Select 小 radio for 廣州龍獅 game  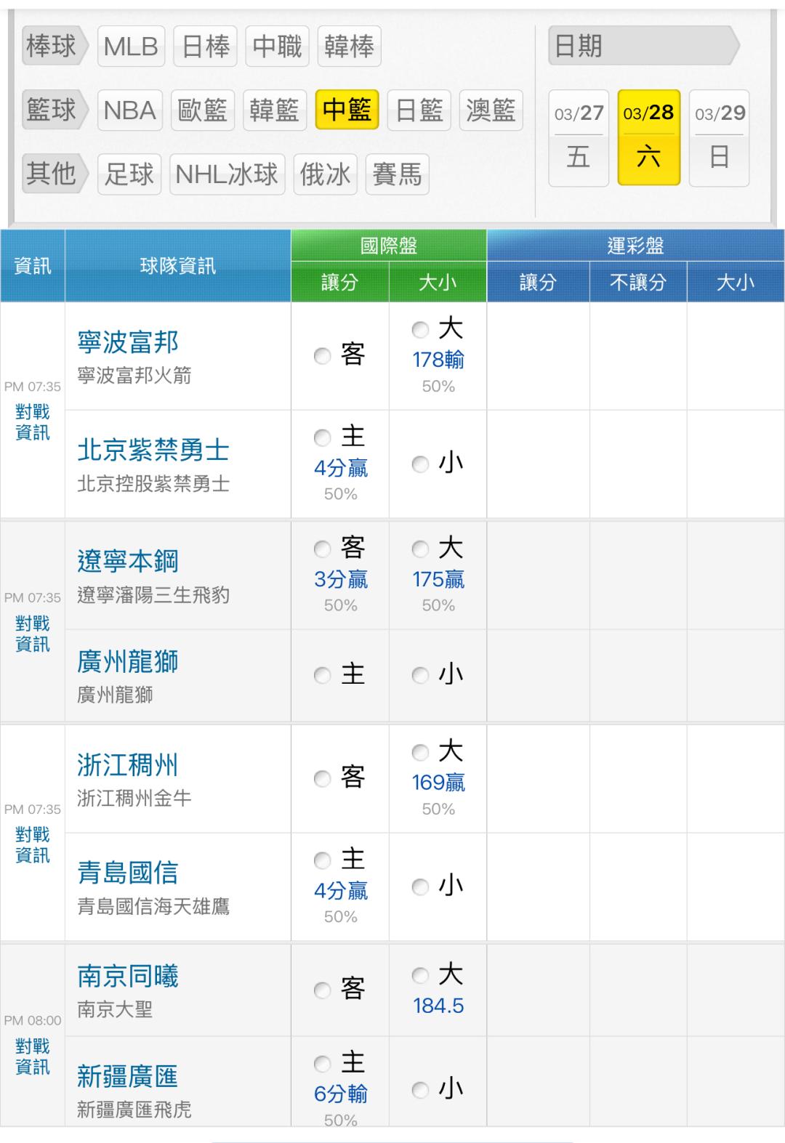tap(420, 676)
